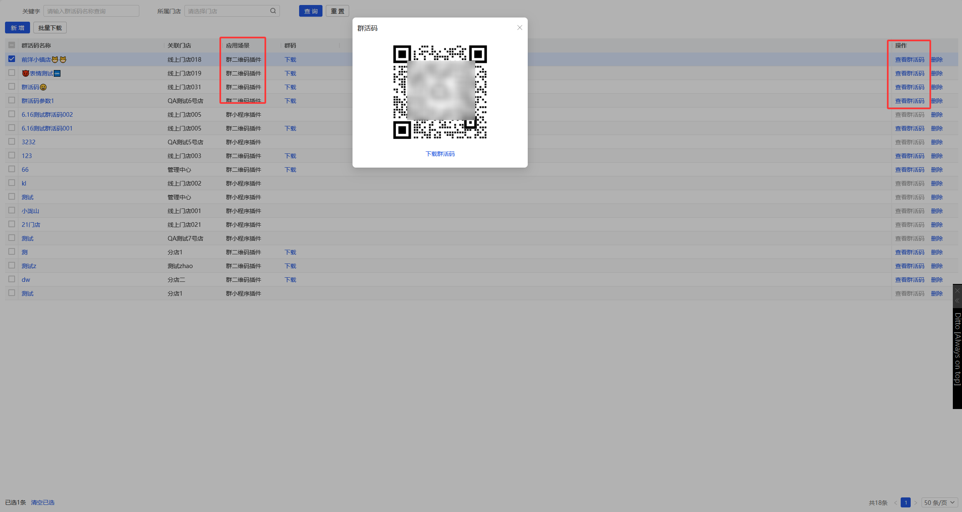
Task: Uncheck the 前洋小镇店 row checkbox
Action: click(12, 59)
